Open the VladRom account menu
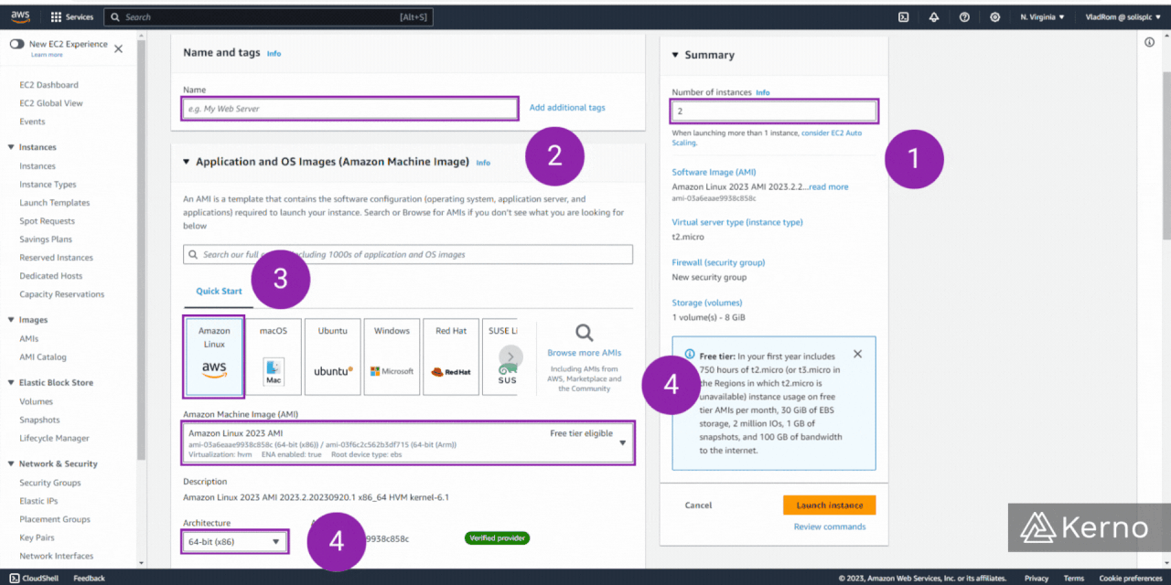Screen dimensions: 1171x585 1123,16
